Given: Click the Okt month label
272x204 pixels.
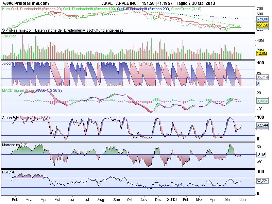Looking at the screenshot, I should (x=130, y=200).
